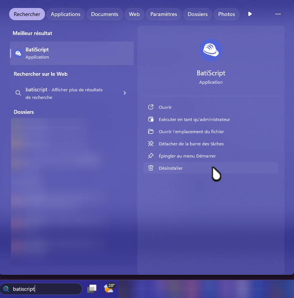Choose Désinstaller for BatiScript

(x=211, y=168)
